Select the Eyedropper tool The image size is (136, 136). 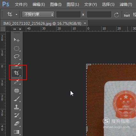[17, 82]
